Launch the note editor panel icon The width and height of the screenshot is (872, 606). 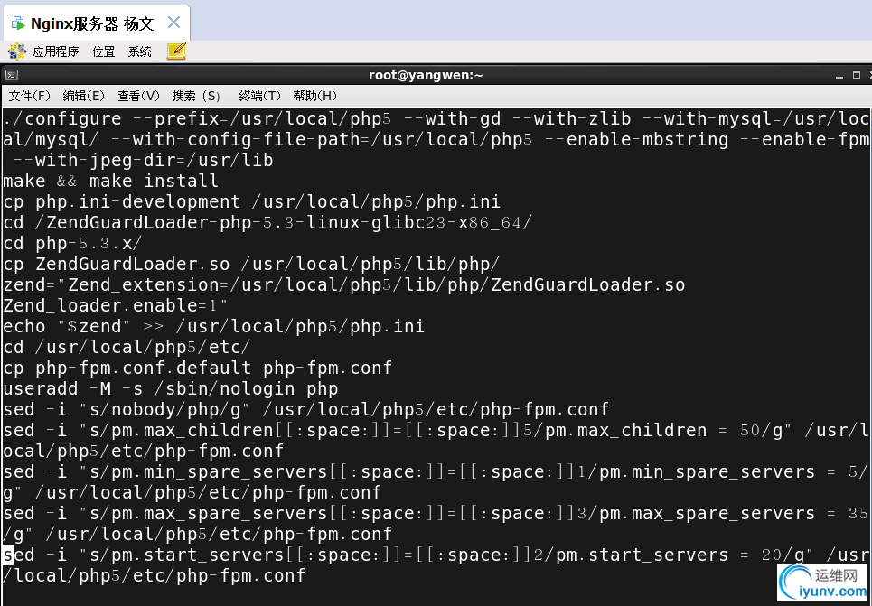tap(176, 51)
